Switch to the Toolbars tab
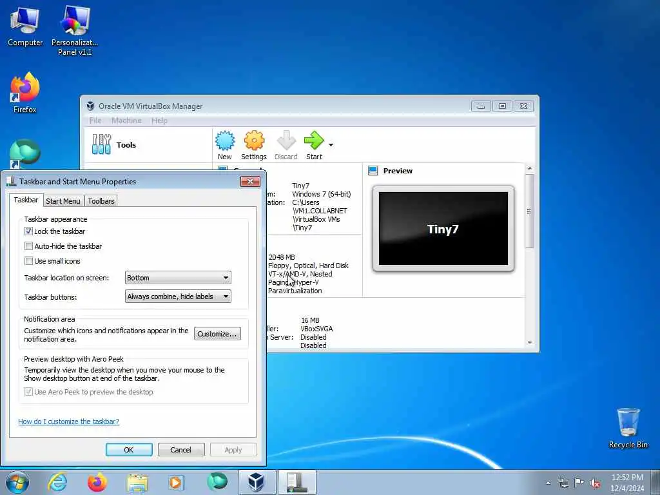660x495 pixels. point(101,201)
